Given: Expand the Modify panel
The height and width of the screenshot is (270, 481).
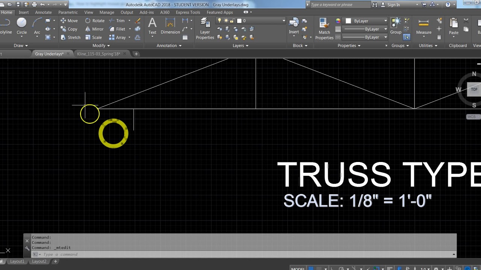Looking at the screenshot, I should 101,45.
